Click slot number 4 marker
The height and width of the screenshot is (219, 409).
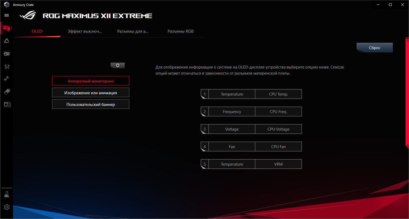point(205,147)
